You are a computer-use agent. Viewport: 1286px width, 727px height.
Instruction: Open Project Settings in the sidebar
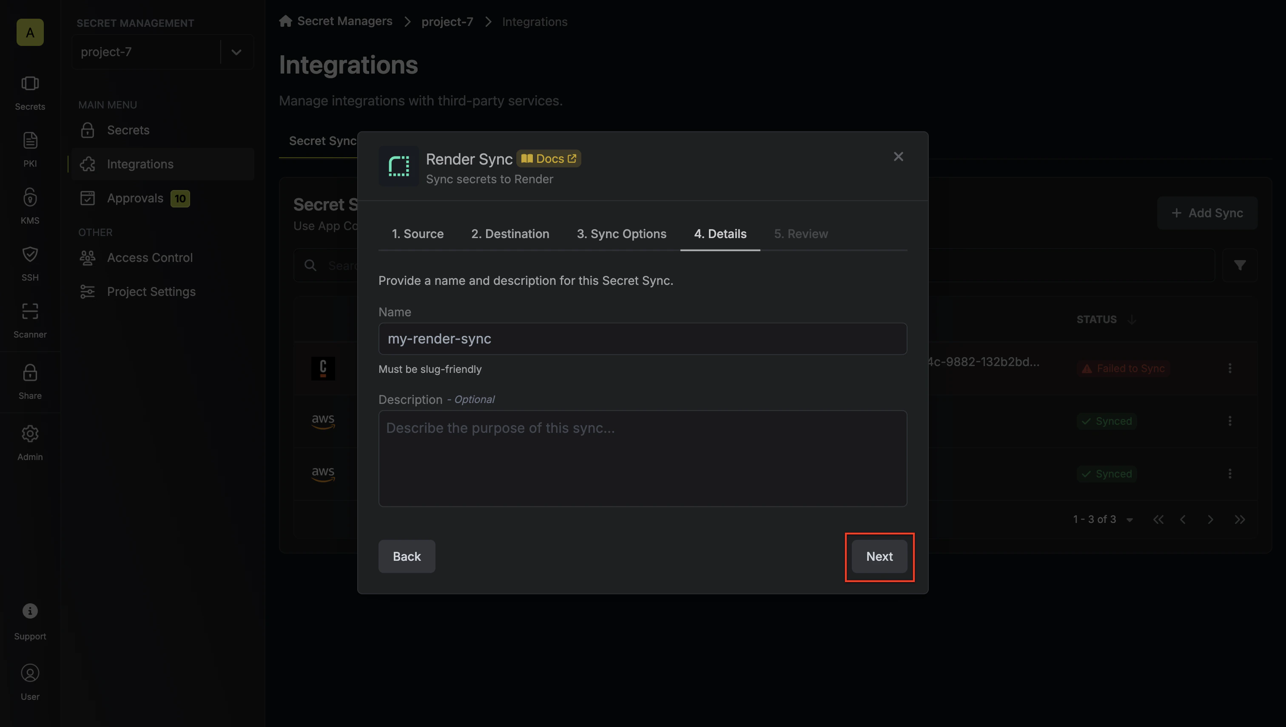(x=163, y=292)
